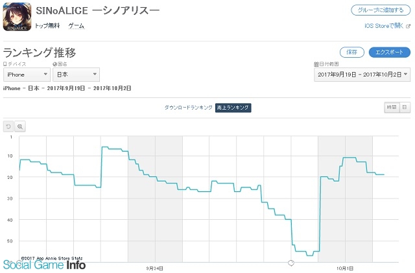The image size is (415, 273).
Task: Click the event marker on chart timeline
Action: point(291,263)
